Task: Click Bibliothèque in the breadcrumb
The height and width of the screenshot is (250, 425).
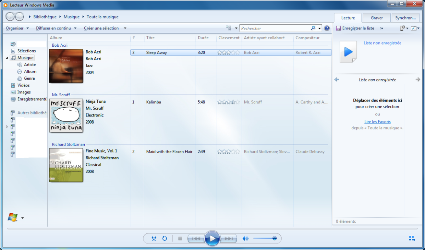Action: (x=45, y=17)
